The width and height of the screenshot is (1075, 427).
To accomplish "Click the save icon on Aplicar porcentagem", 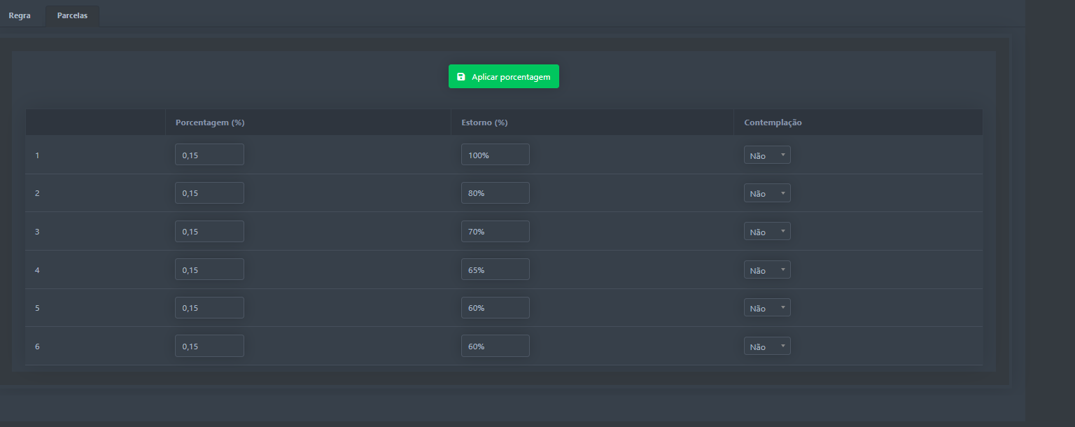I will click(x=461, y=77).
